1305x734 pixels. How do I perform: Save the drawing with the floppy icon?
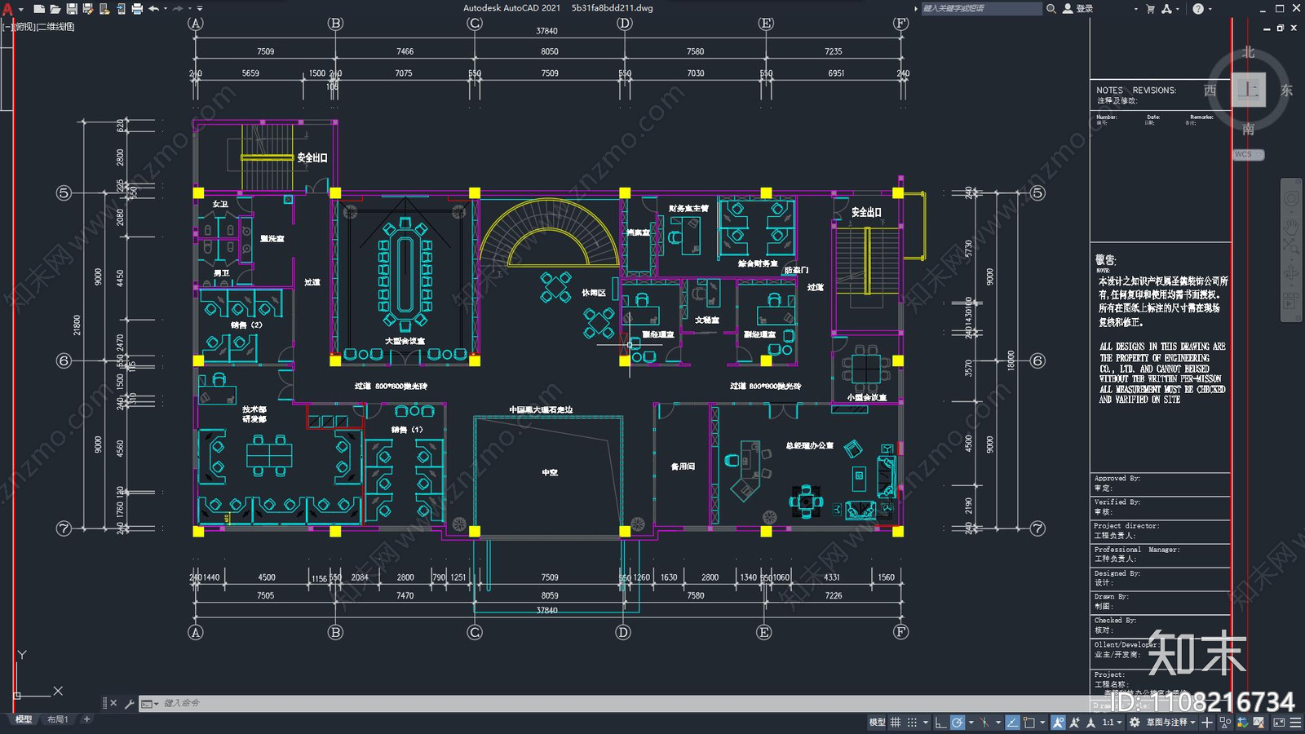[x=71, y=9]
